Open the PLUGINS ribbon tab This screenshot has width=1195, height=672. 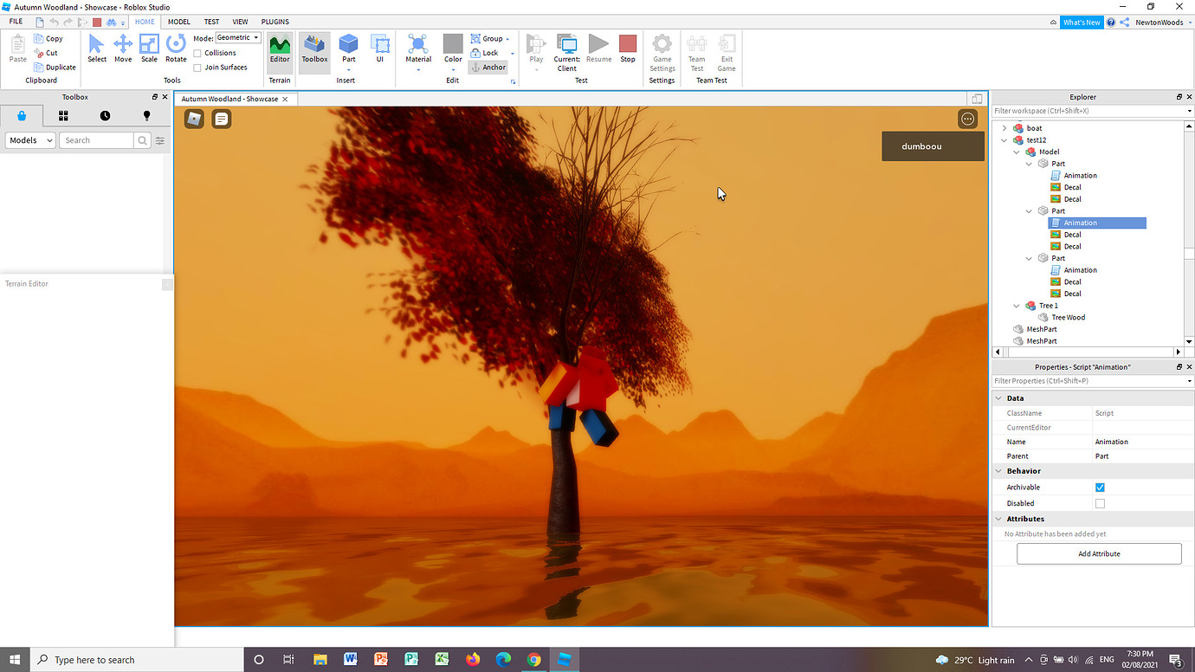tap(275, 22)
